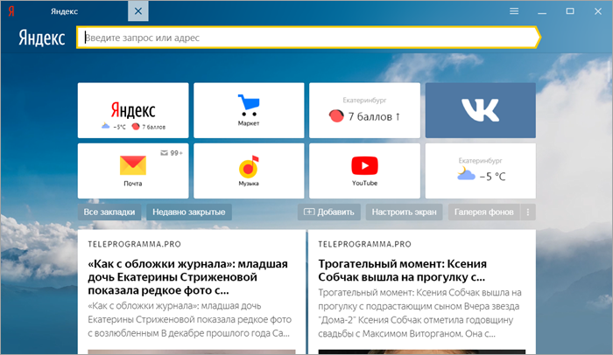Open the Музыка tile
The image size is (613, 355).
[x=249, y=171]
